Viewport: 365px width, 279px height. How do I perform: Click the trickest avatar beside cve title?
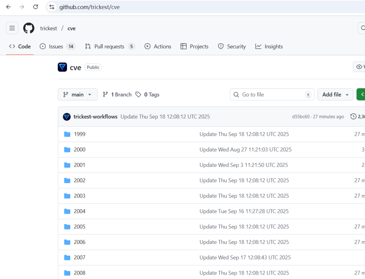click(x=63, y=67)
